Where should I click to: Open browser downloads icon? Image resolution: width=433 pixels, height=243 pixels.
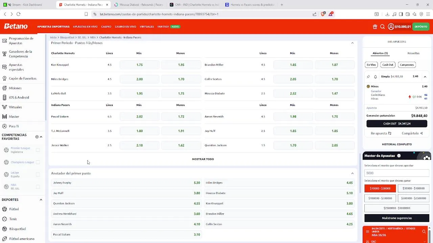point(387,14)
